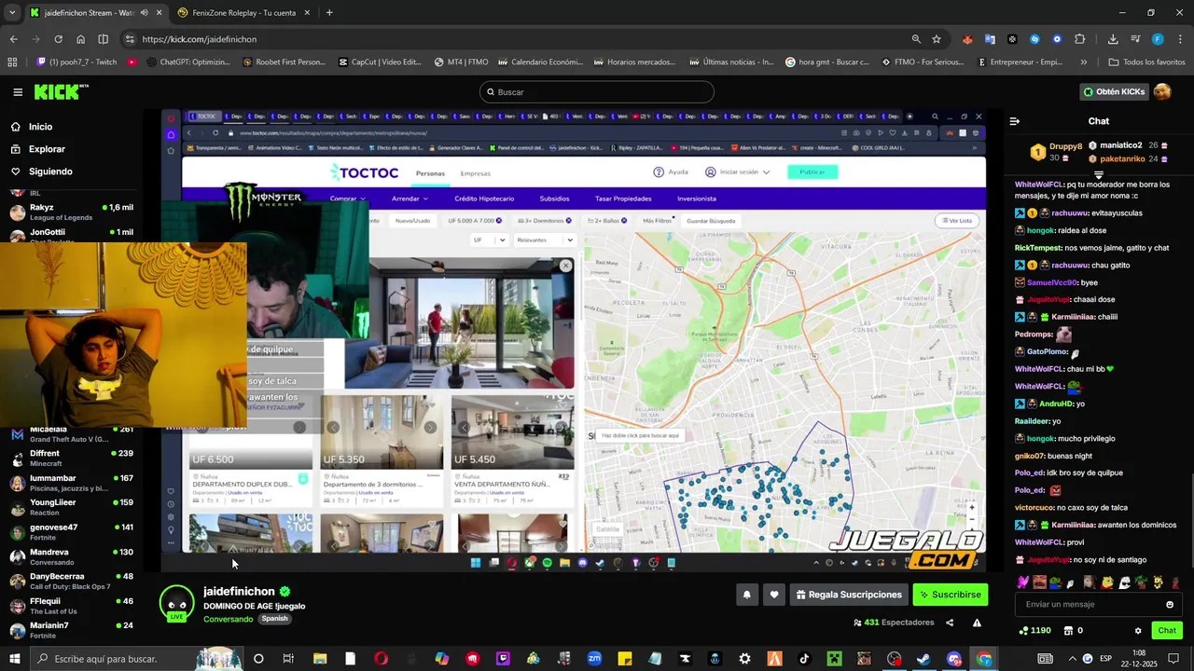Open Mandreva channel in sidebar
The image size is (1194, 671).
(x=71, y=556)
